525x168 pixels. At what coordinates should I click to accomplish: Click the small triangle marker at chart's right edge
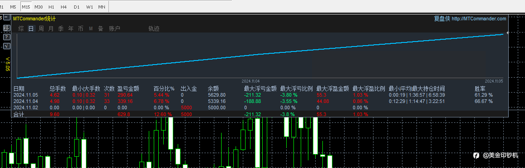coord(507,33)
